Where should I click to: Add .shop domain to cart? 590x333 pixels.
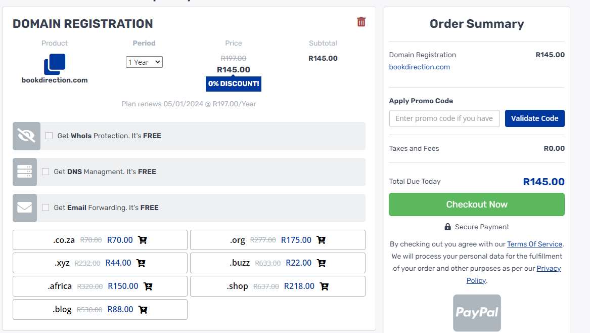click(325, 286)
